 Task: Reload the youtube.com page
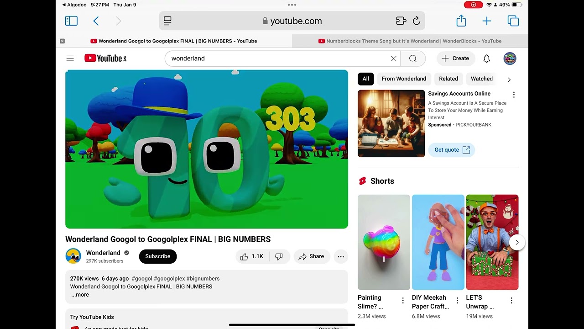click(417, 21)
